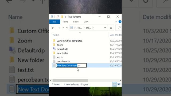Click the New folder's folder icon
This screenshot has width=171, height=96.
tap(54, 53)
